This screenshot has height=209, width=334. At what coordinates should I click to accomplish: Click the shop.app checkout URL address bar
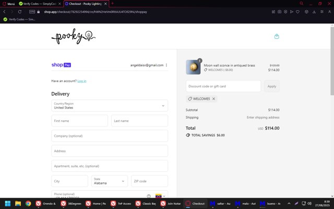coord(96,11)
